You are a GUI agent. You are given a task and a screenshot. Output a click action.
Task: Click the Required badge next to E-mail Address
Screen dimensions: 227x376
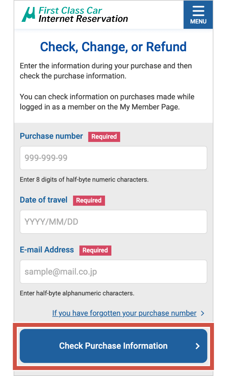point(95,250)
